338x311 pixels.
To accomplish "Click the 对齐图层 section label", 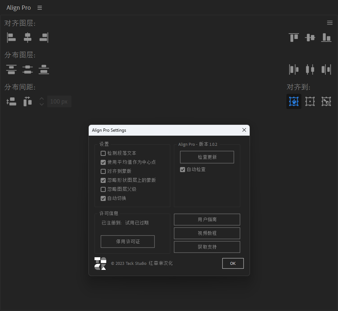I will click(20, 23).
